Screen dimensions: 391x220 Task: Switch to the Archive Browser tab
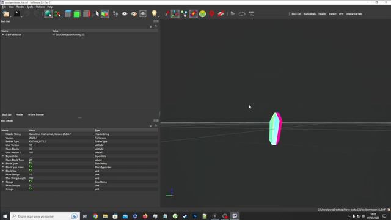tap(36, 114)
